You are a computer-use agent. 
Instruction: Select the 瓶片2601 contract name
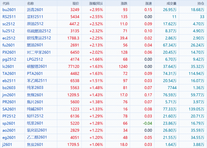point(35,102)
